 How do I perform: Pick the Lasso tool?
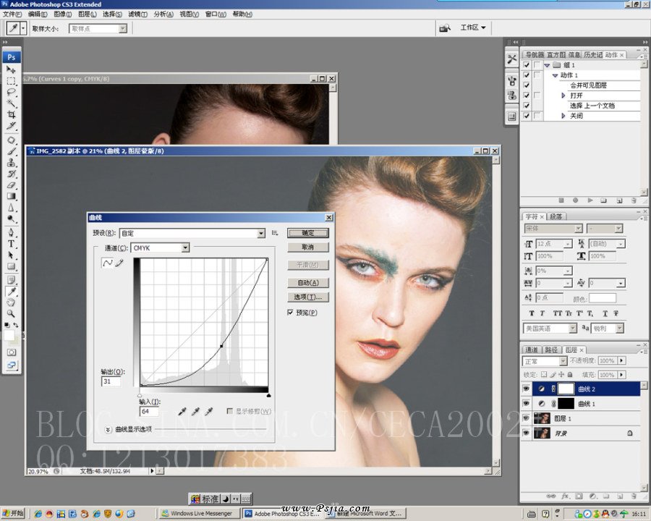point(12,92)
